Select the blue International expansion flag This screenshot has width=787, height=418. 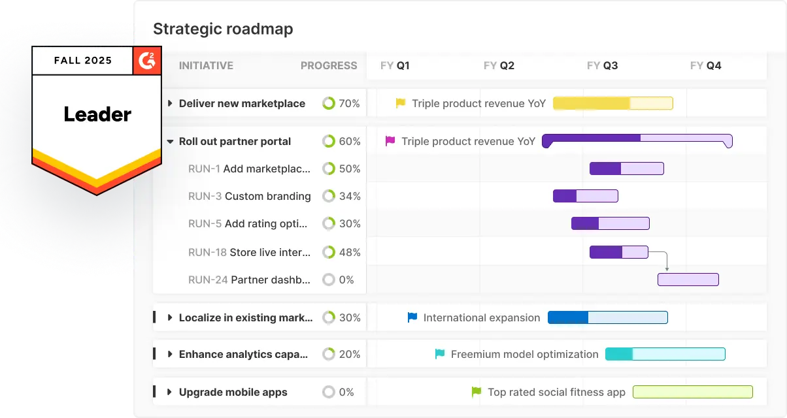coord(411,317)
